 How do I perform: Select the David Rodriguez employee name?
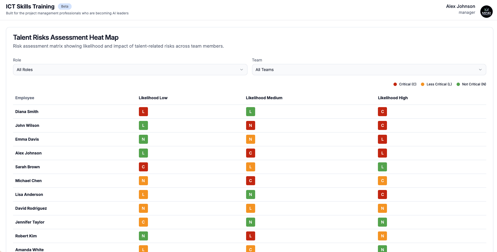tap(31, 208)
